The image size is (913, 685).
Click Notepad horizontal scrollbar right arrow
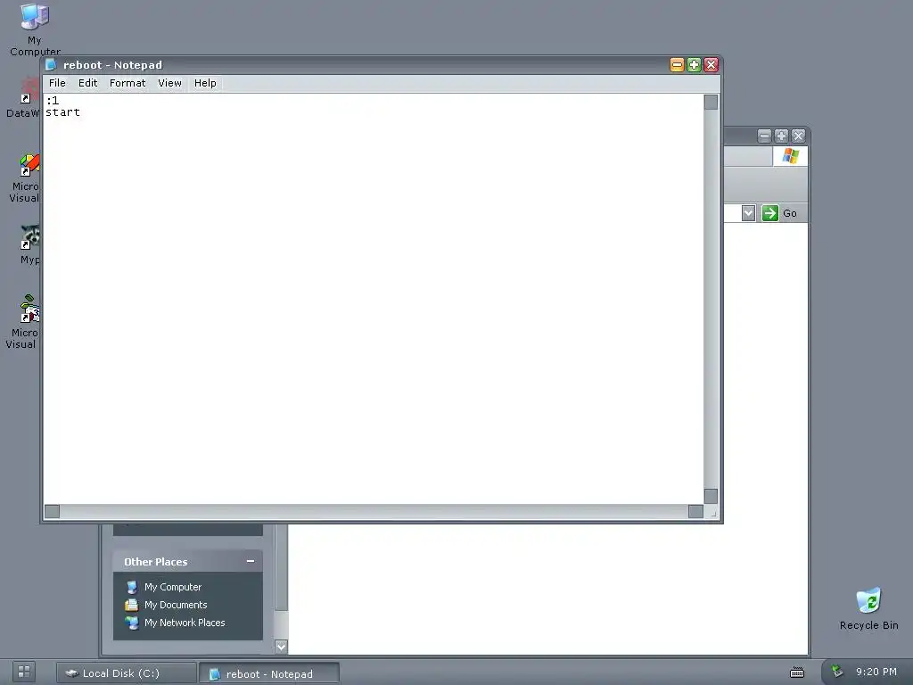click(x=695, y=511)
